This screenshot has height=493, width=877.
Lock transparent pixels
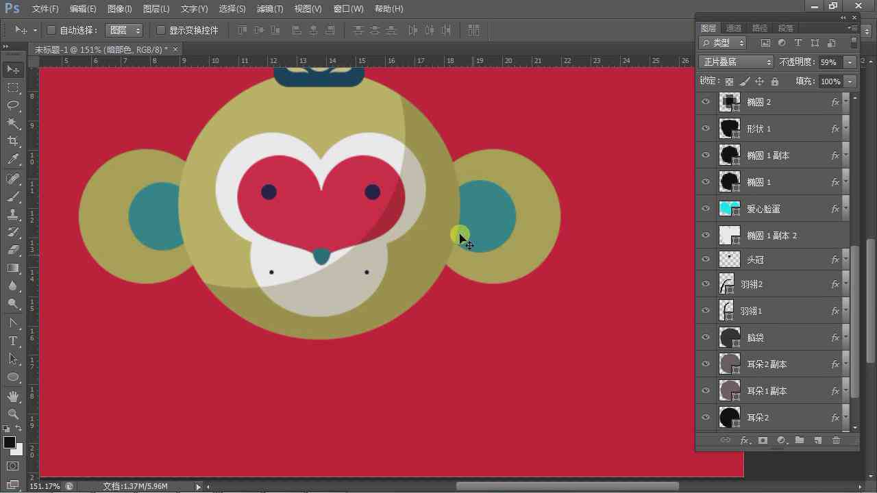pos(729,81)
